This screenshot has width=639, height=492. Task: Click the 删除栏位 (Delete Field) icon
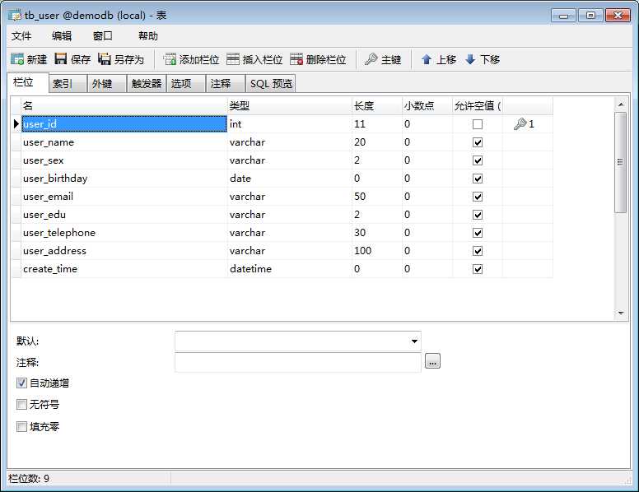click(296, 59)
